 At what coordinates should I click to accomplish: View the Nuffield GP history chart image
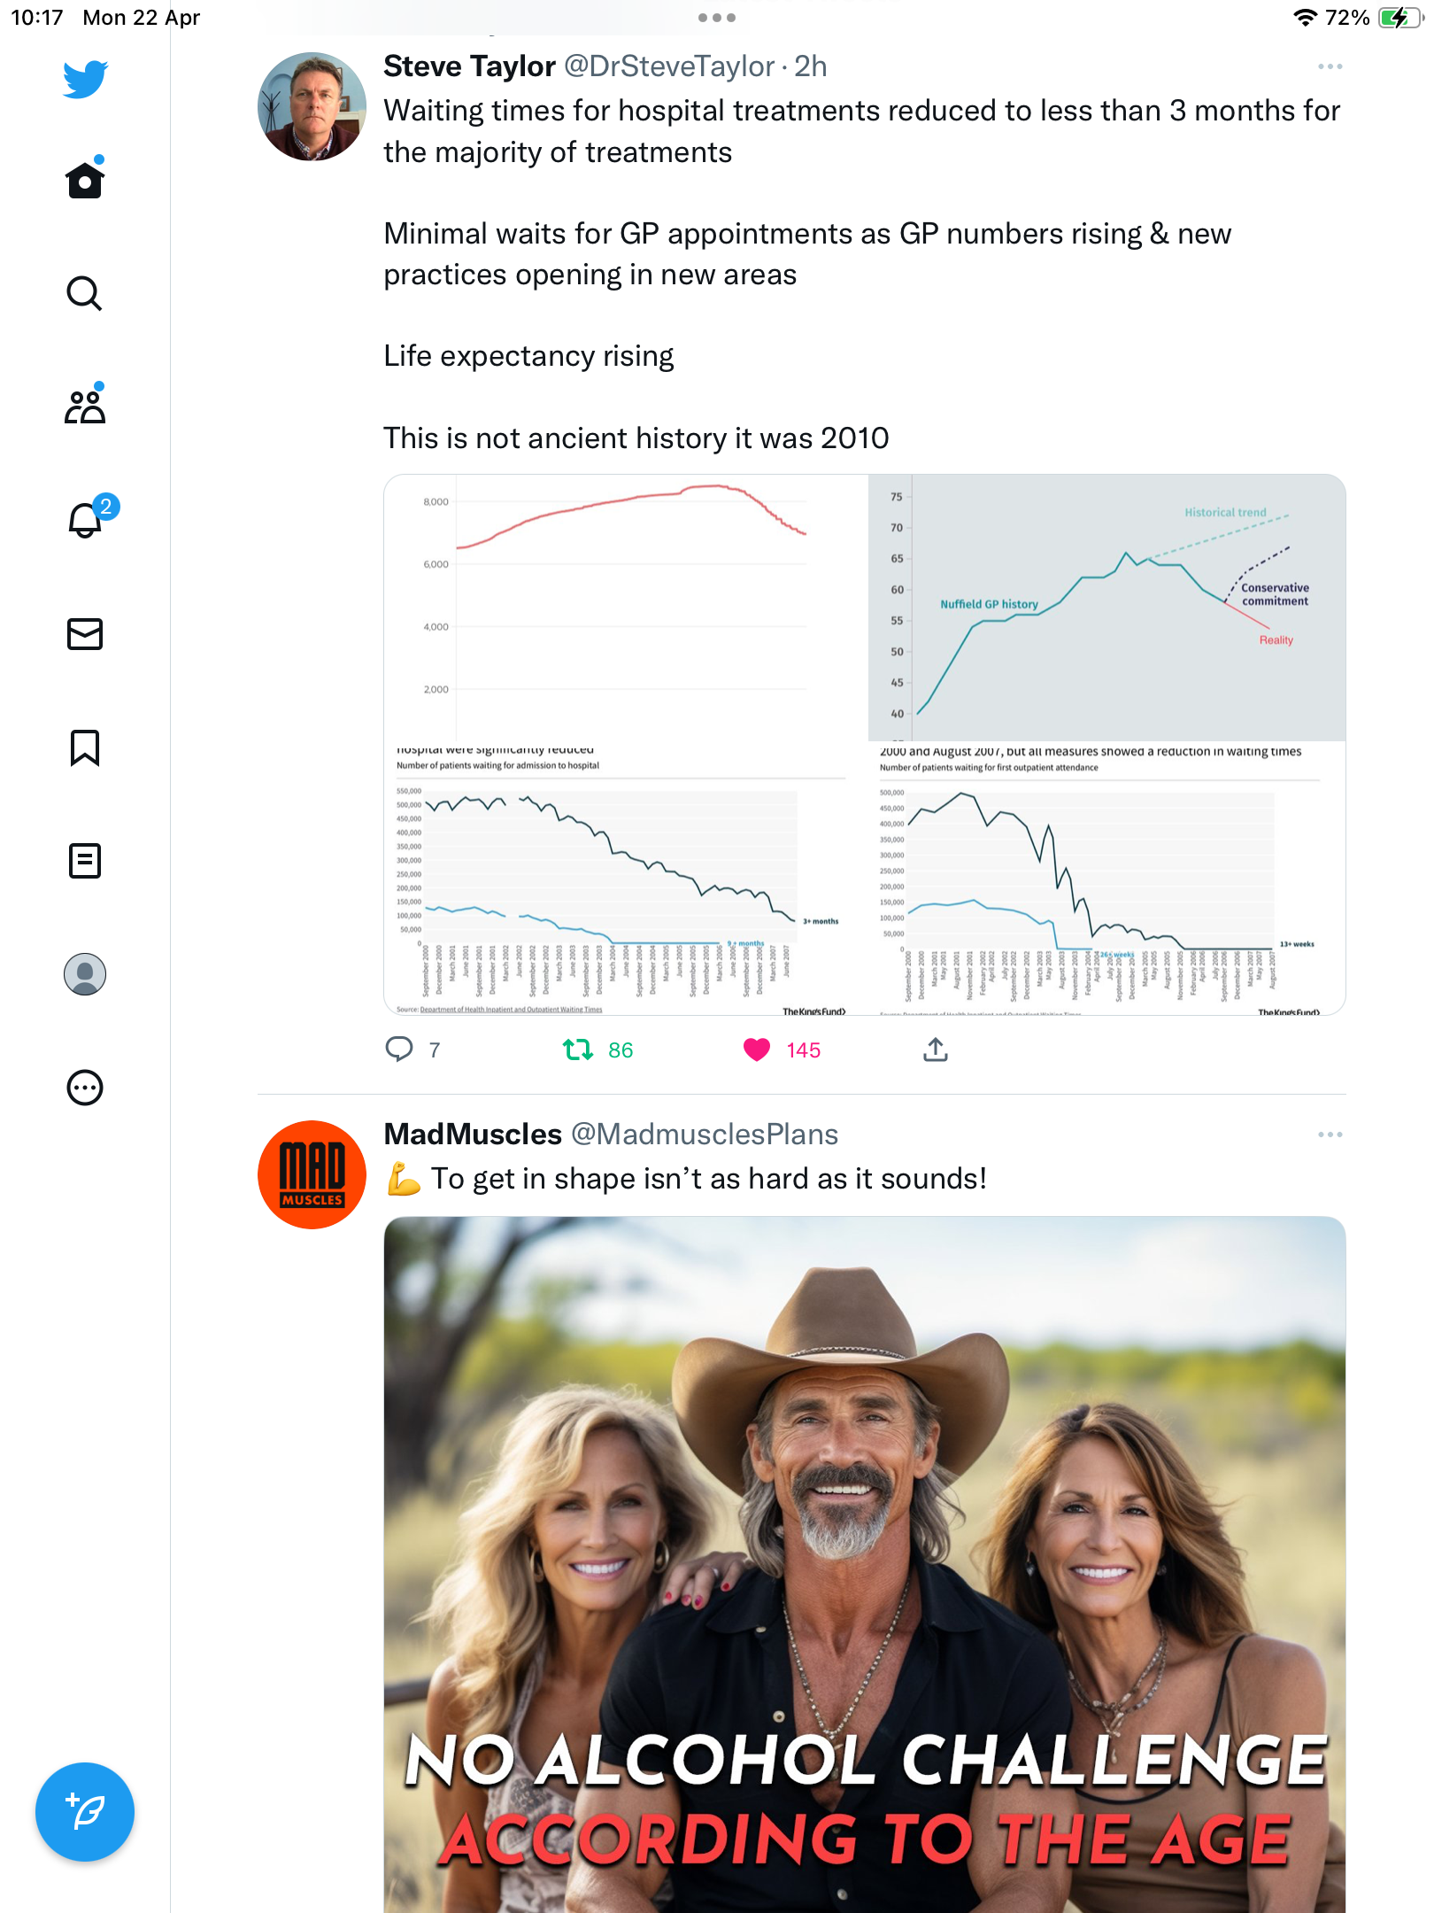tap(1106, 608)
